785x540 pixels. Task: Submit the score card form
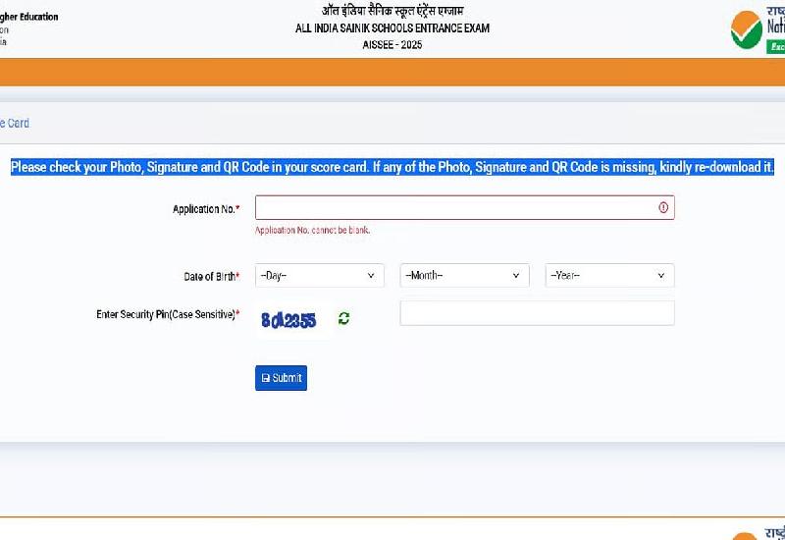[281, 378]
